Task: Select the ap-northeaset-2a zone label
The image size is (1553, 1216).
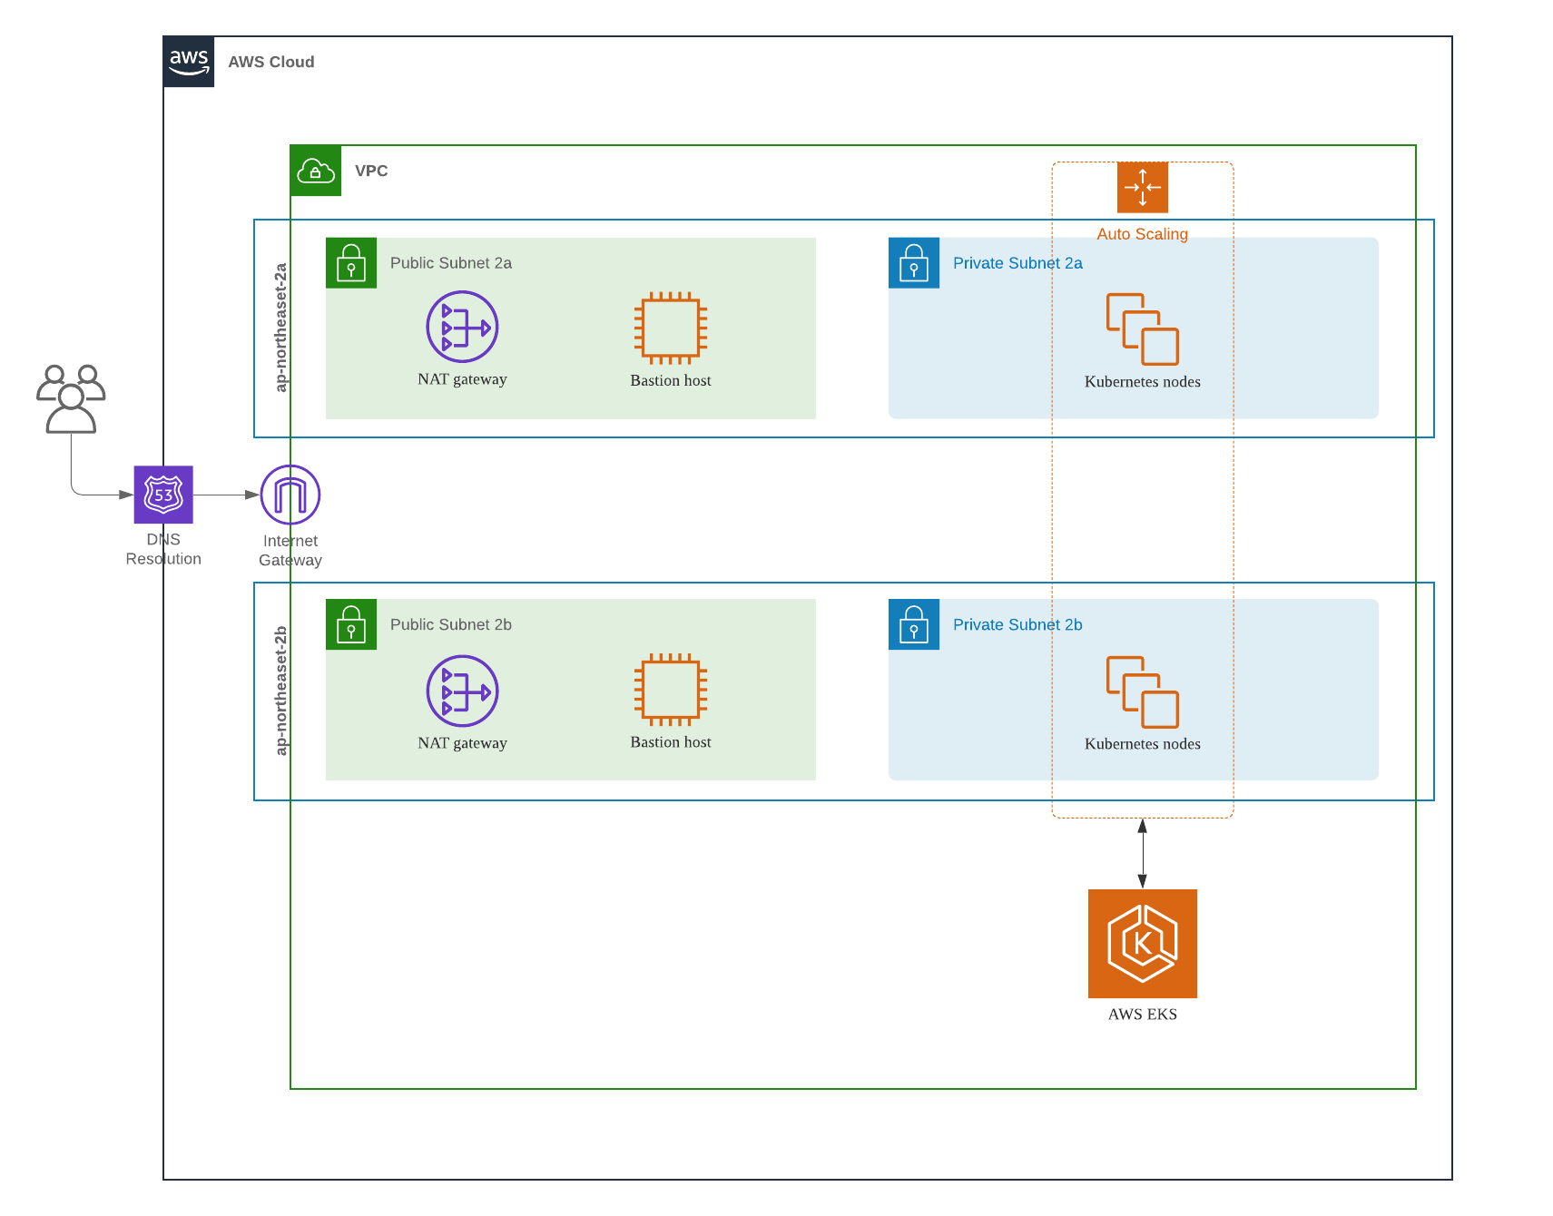Action: [281, 328]
